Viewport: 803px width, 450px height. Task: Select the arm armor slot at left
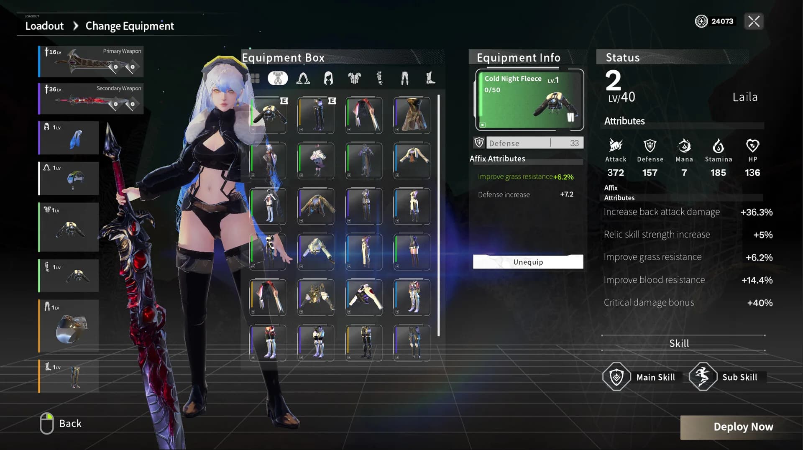[69, 276]
